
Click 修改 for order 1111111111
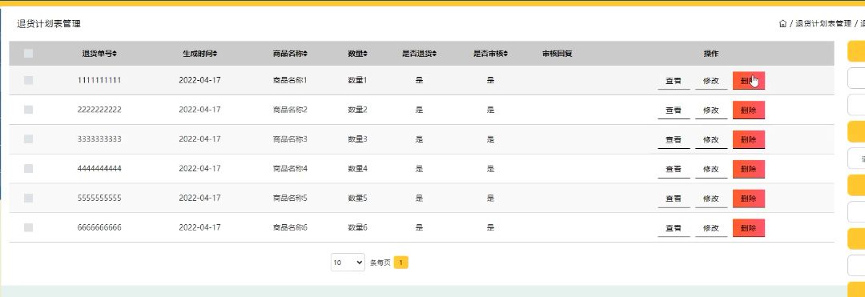[711, 80]
